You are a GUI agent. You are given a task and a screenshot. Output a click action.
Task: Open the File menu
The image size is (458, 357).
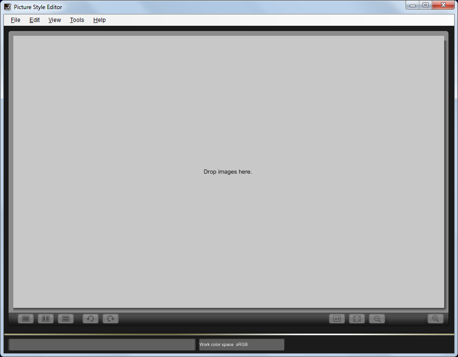pyautogui.click(x=16, y=20)
